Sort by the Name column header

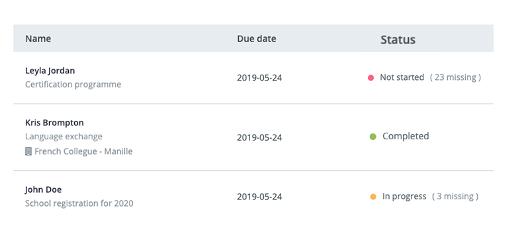coord(38,39)
